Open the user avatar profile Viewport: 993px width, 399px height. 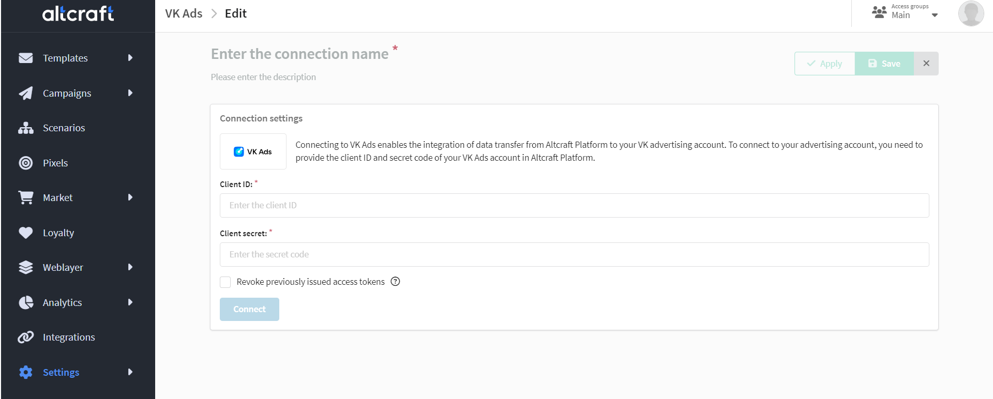971,13
